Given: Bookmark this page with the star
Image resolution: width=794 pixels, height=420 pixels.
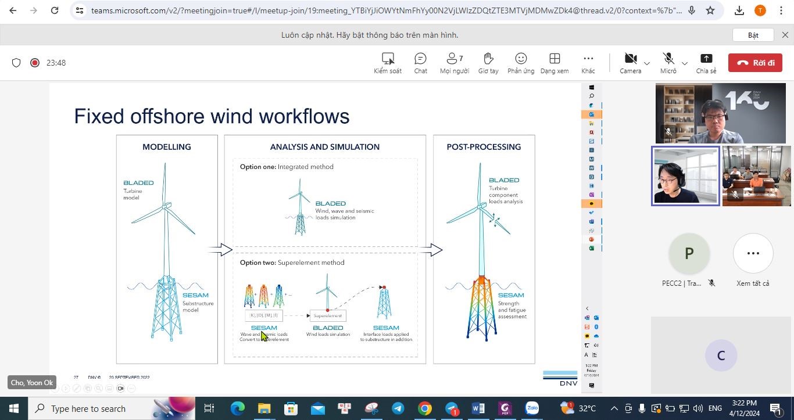Looking at the screenshot, I should point(710,10).
